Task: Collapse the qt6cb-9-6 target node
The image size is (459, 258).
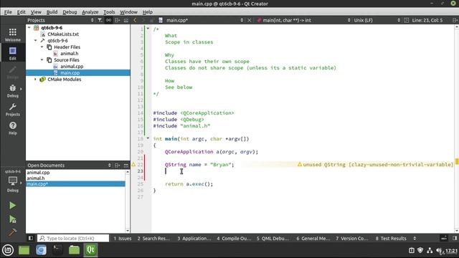Action: (x=36, y=40)
